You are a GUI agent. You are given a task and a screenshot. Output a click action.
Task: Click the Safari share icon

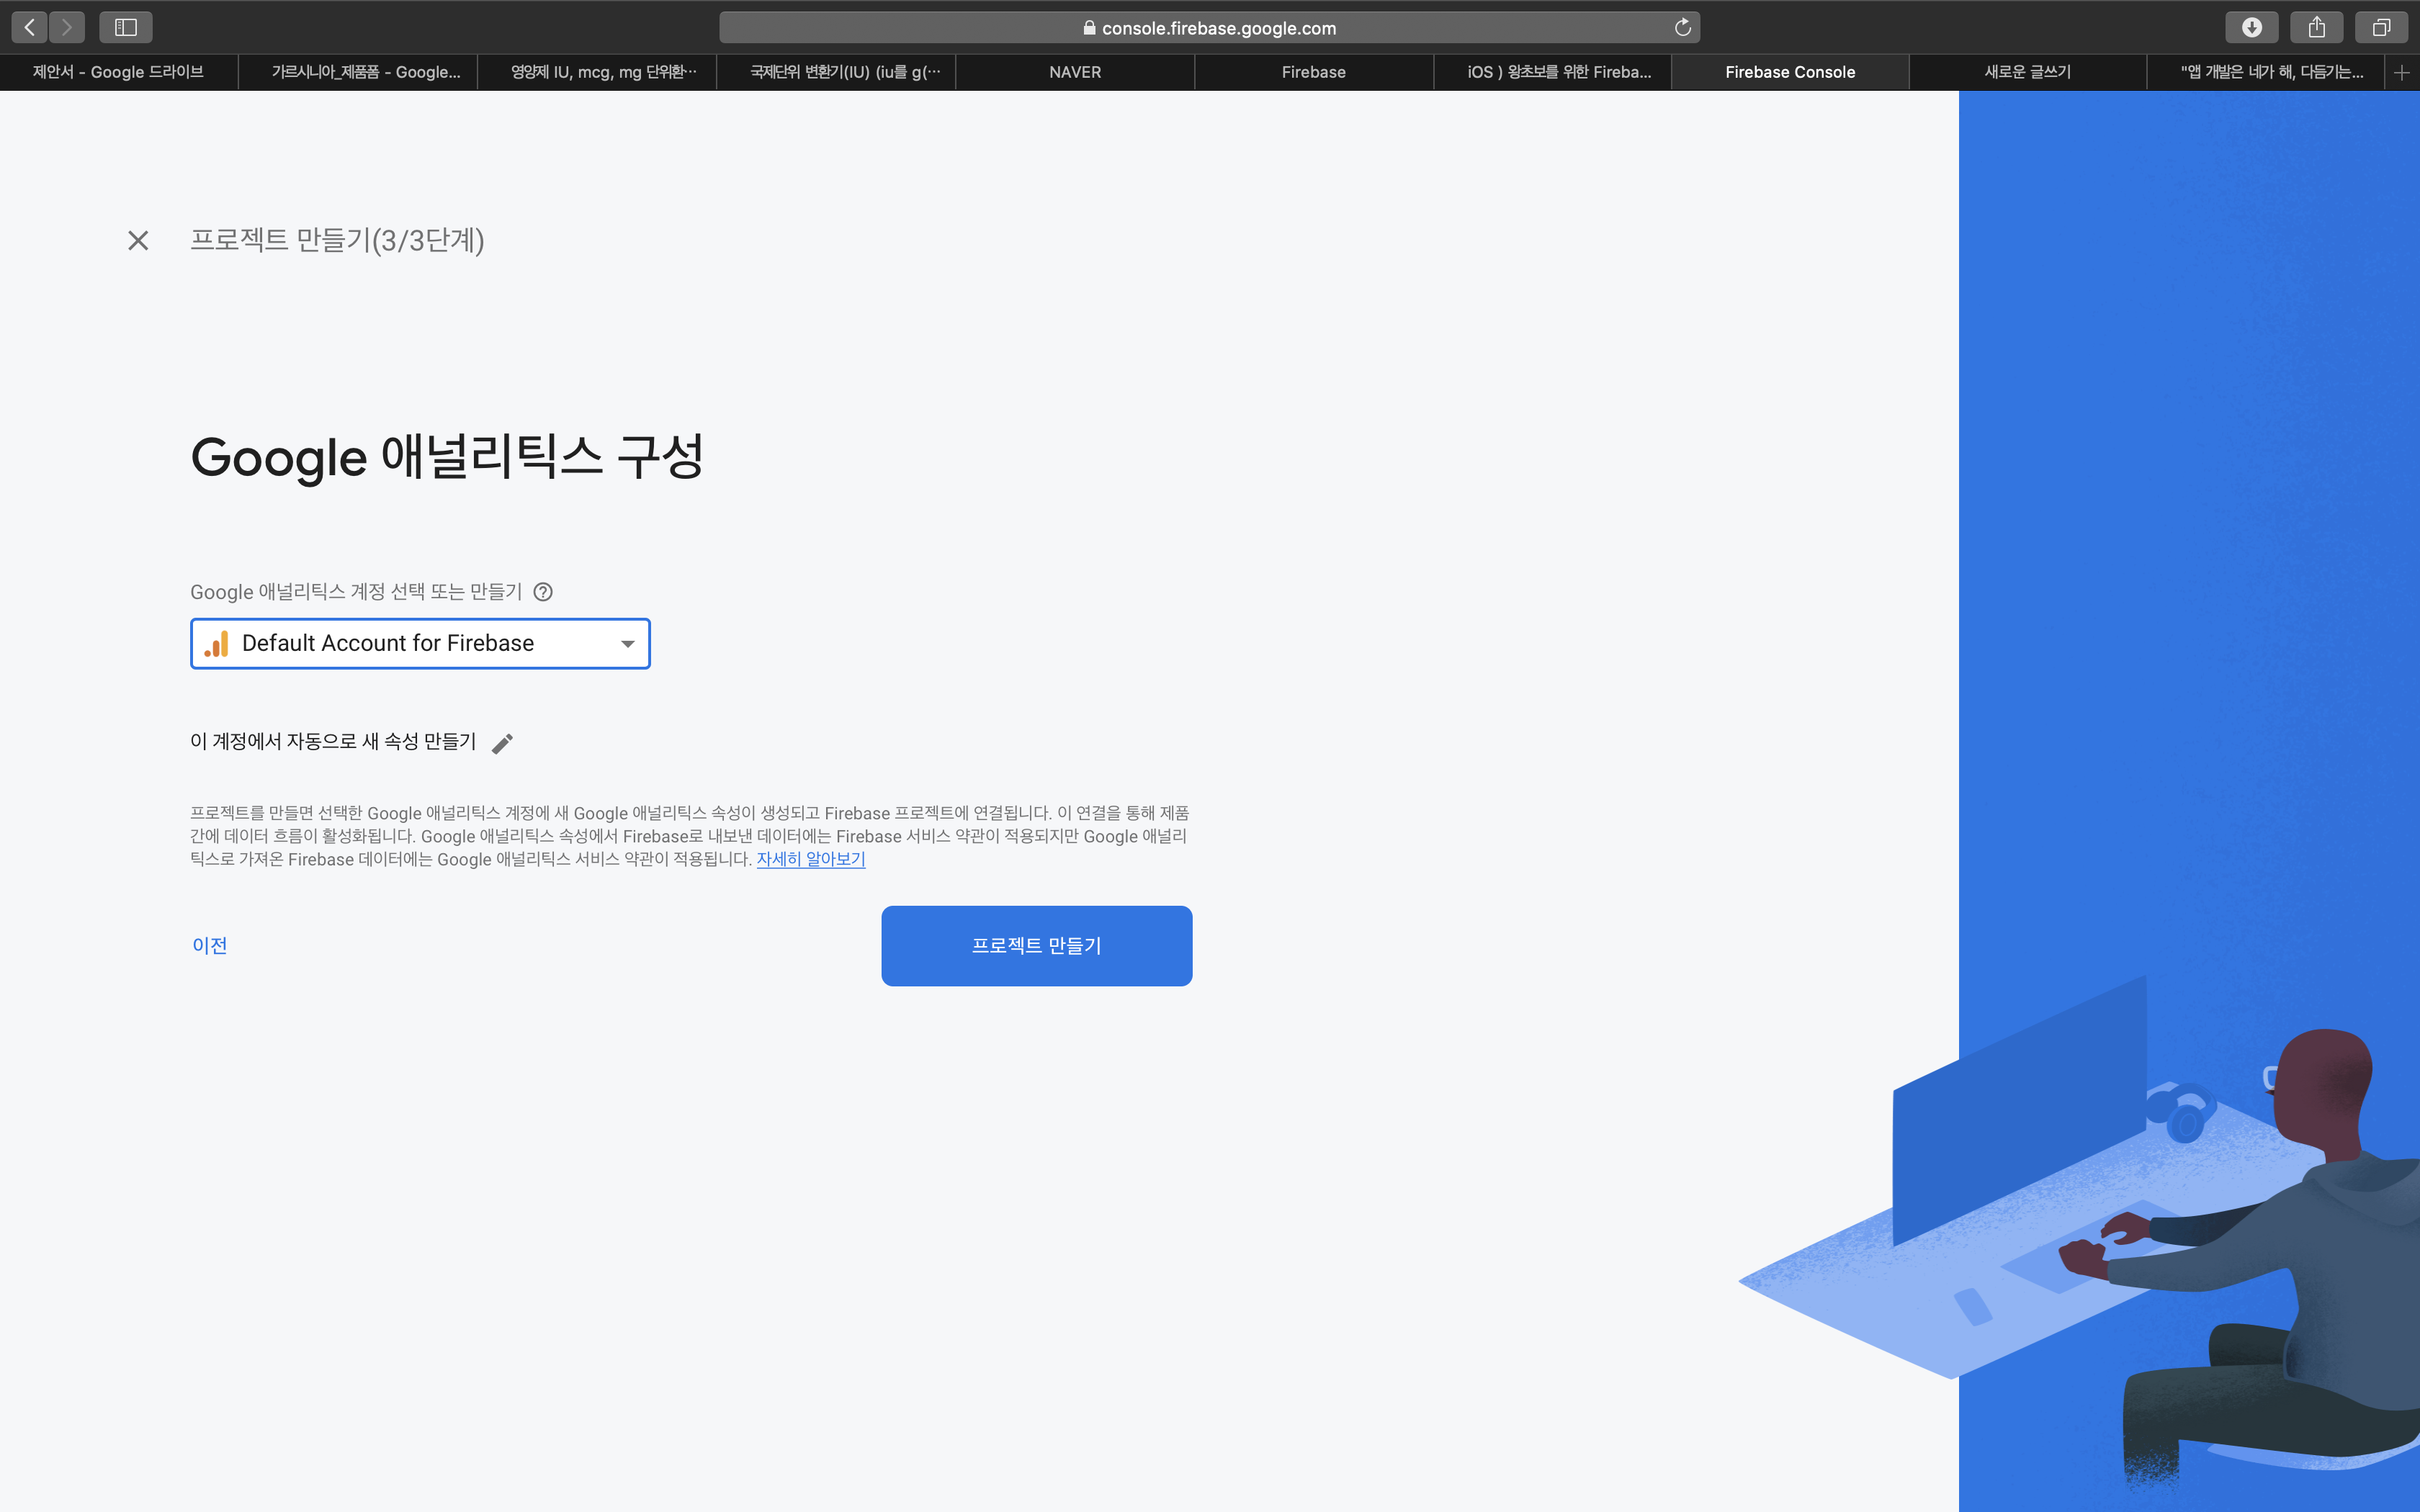(x=2316, y=27)
